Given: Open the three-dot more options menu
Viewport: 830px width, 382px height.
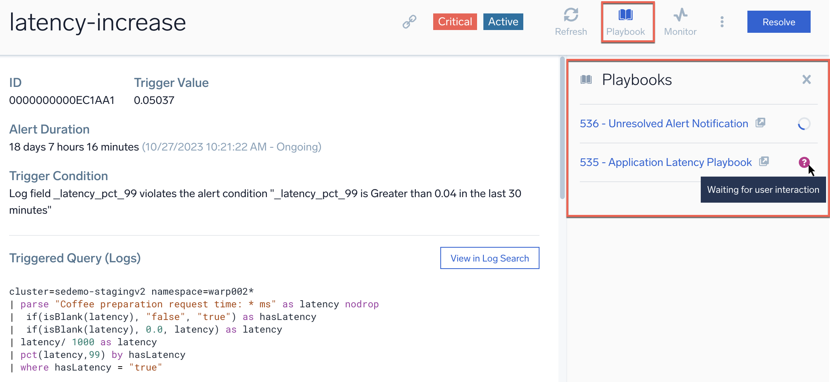Looking at the screenshot, I should pos(722,22).
